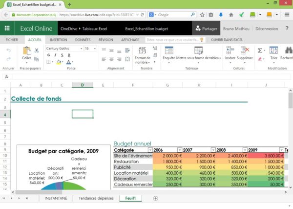Image resolution: width=293 pixels, height=209 pixels.
Task: Open Catégorie column filter dropdown
Action: click(150, 150)
